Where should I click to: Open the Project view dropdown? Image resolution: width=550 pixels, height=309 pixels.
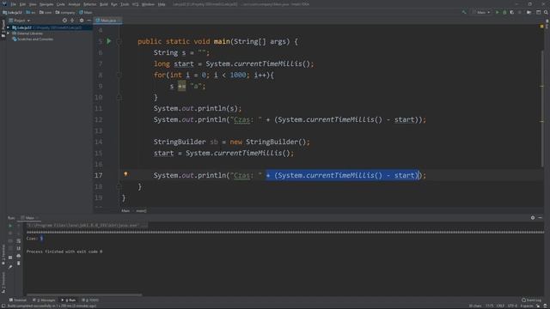tap(20, 21)
